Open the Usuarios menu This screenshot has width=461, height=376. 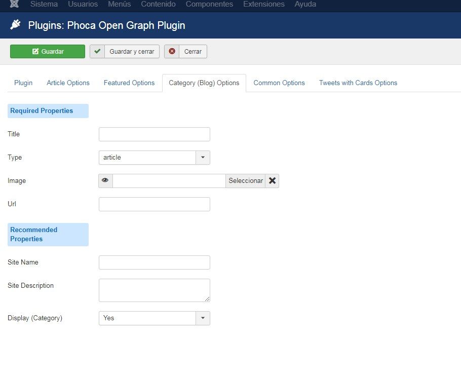tap(83, 4)
